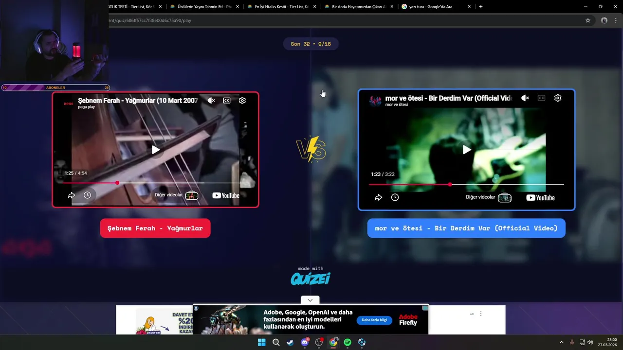Open Steam from the taskbar
Image resolution: width=623 pixels, height=350 pixels.
290,342
